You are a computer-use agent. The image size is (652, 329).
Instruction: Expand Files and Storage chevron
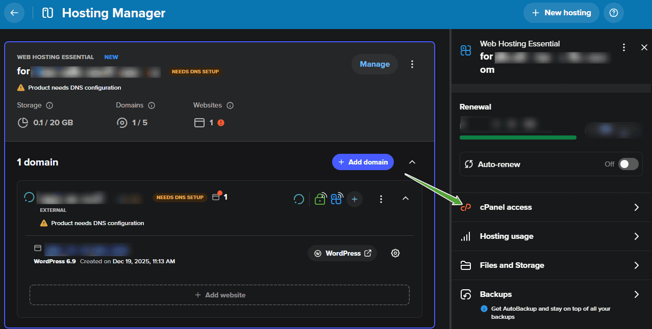(x=636, y=265)
